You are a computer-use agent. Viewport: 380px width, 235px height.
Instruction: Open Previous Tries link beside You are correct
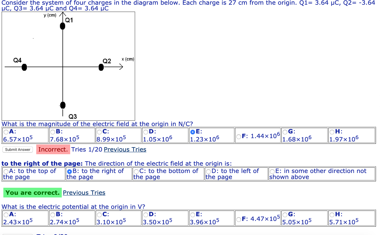pyautogui.click(x=84, y=193)
